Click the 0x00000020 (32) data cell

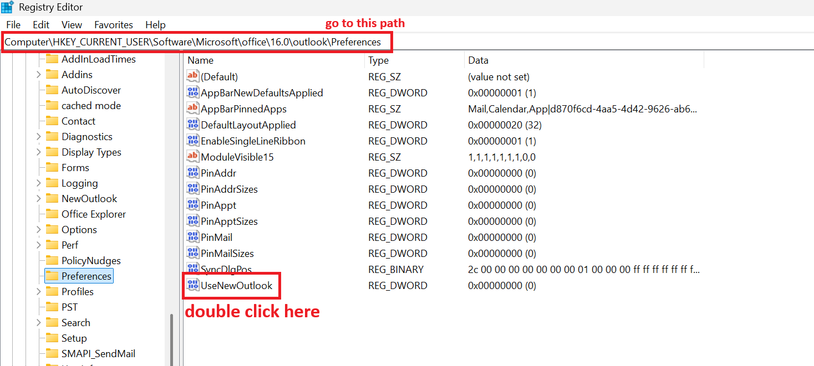[x=505, y=125]
